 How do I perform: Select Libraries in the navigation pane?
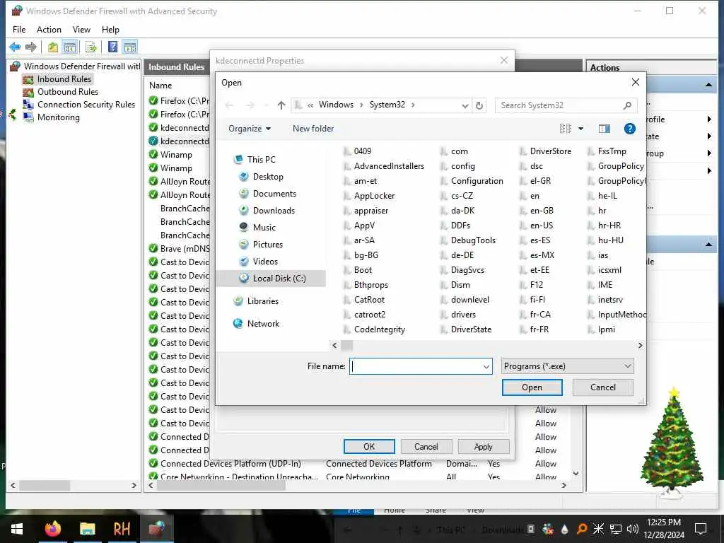pyautogui.click(x=262, y=301)
